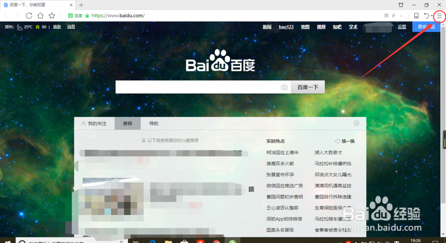This screenshot has width=446, height=243.
Task: Click the 换一换 text to refresh hot topics
Action: (x=348, y=141)
